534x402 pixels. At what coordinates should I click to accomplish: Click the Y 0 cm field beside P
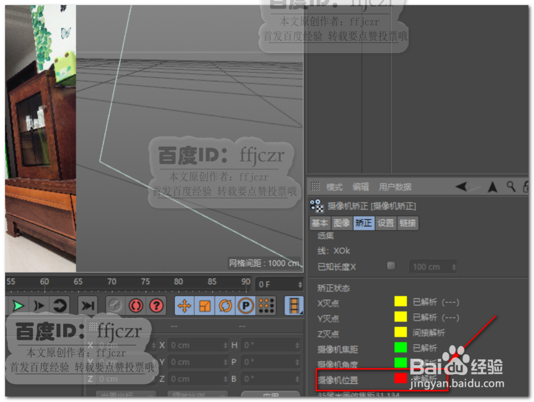(198, 362)
